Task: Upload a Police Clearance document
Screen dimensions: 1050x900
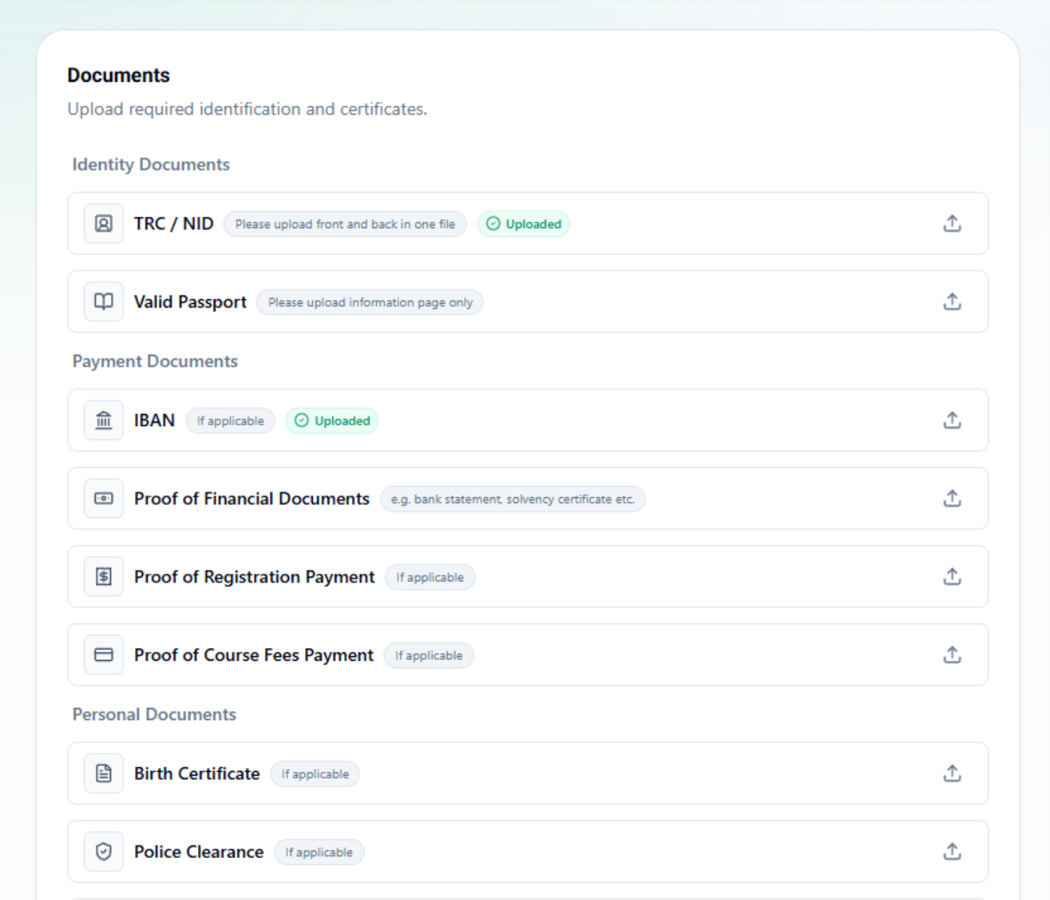Action: (952, 851)
